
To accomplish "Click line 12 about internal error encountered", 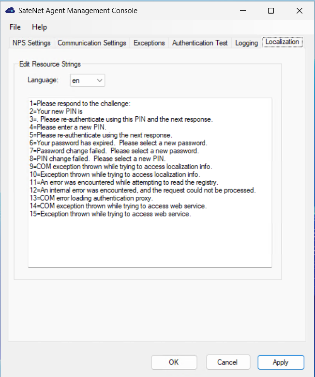I will click(143, 190).
